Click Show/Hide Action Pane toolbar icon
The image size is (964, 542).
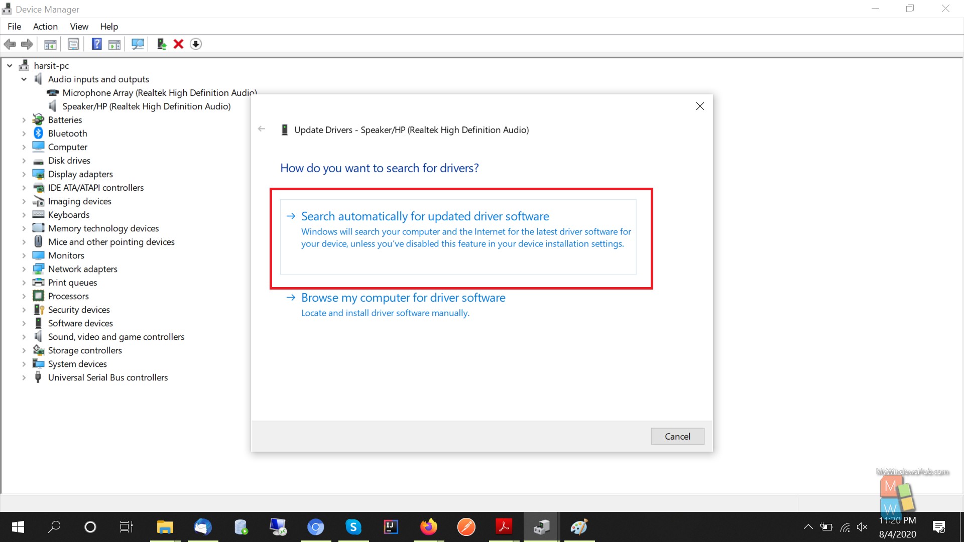[114, 44]
